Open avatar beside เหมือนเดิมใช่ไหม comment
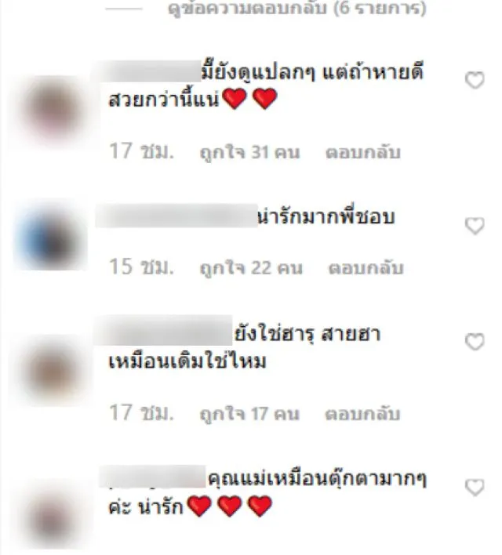This screenshot has width=502, height=555. 53,370
